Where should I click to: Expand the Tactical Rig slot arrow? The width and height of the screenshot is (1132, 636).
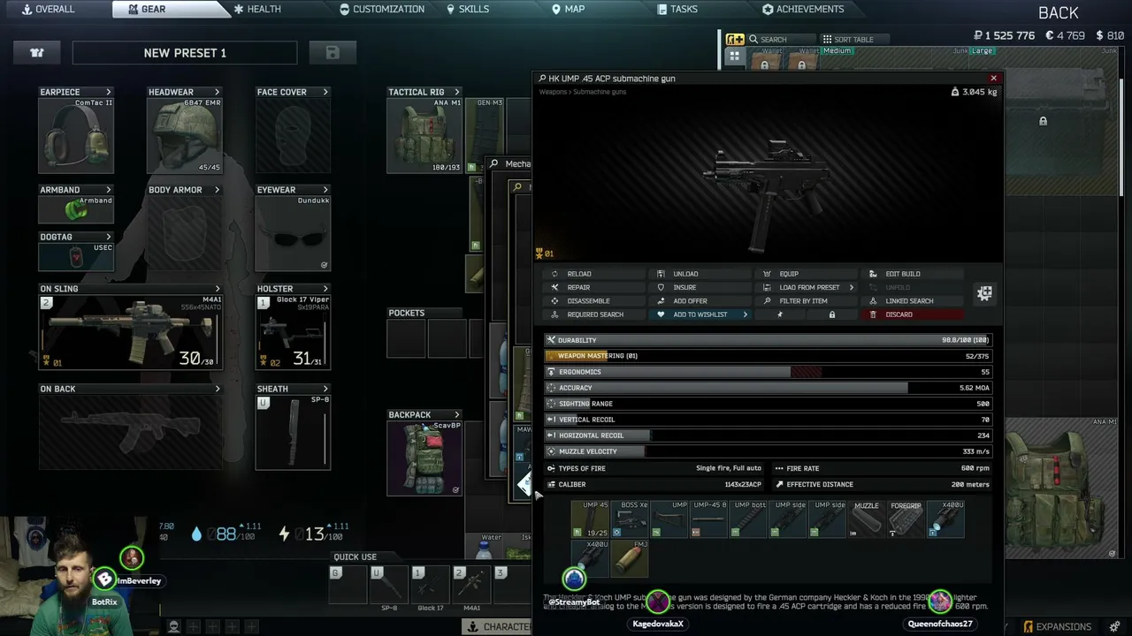[x=457, y=92]
